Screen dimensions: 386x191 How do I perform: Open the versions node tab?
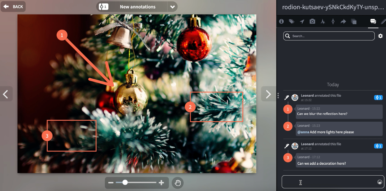coord(333,22)
